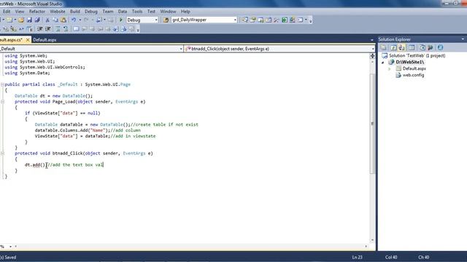Open the Tools menu
Viewport: 467px width, 262px height.
pos(137,12)
